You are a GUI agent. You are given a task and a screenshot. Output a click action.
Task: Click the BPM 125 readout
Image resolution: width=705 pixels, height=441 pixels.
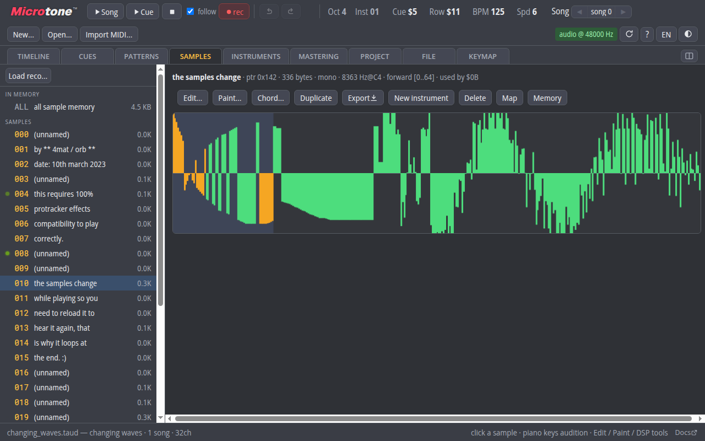(488, 12)
